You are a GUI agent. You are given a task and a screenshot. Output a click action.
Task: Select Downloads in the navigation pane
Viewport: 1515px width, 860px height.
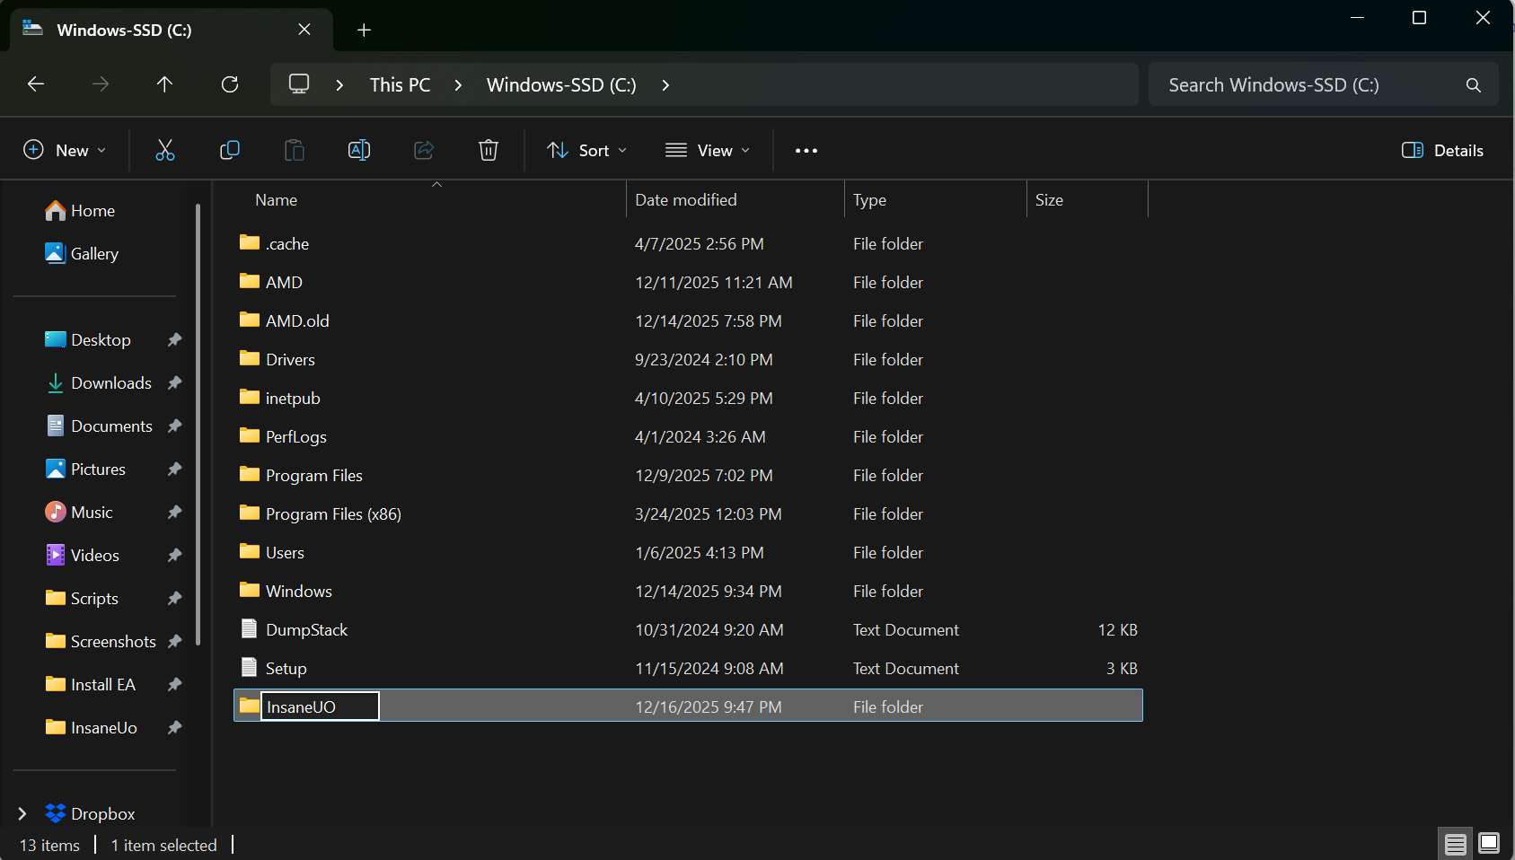(x=110, y=383)
